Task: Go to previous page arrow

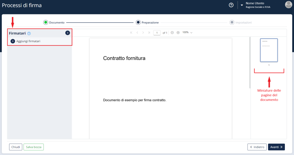Action: coord(137,33)
